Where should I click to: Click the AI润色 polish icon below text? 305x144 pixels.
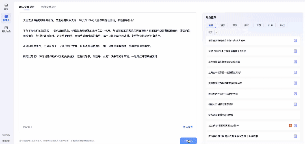click(x=188, y=127)
